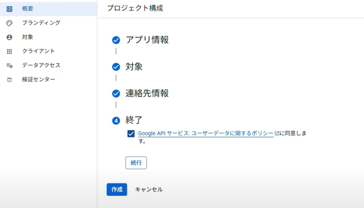
Task: Click the ブランディング palette icon
Action: (x=9, y=23)
